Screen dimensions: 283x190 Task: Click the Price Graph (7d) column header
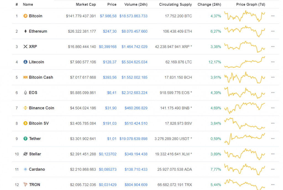(x=250, y=4)
